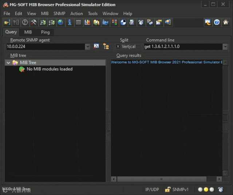
Task: Open the File menu
Action: 7,13
